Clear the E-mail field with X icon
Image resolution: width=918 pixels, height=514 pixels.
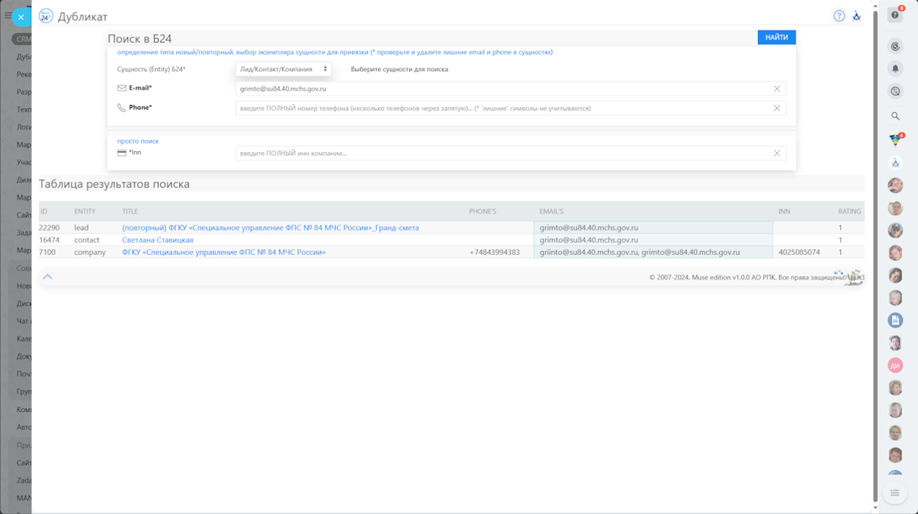coord(776,89)
